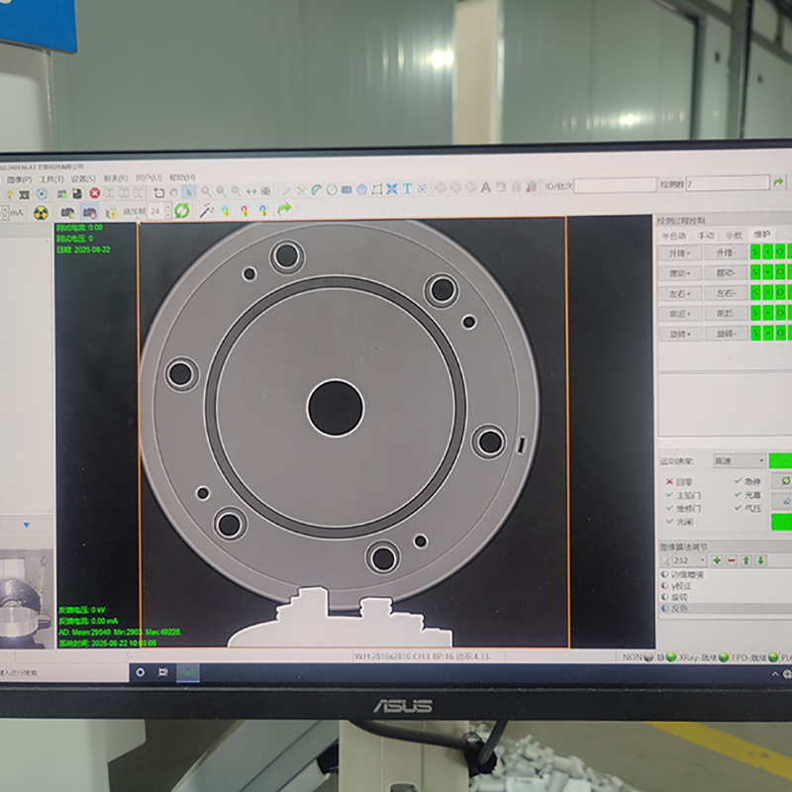Click the 前后+ button

click(x=679, y=314)
